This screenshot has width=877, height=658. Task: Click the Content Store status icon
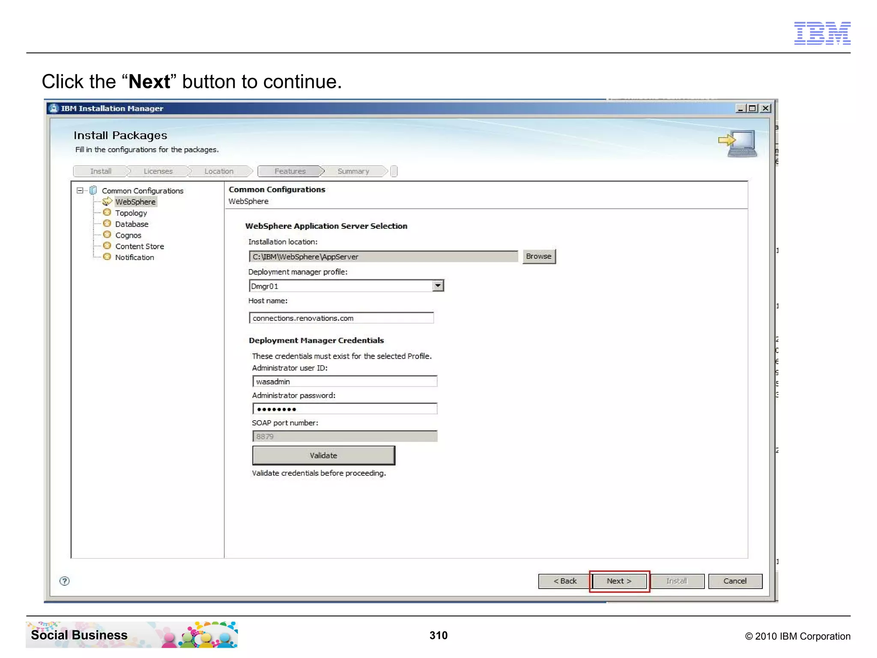click(x=107, y=246)
